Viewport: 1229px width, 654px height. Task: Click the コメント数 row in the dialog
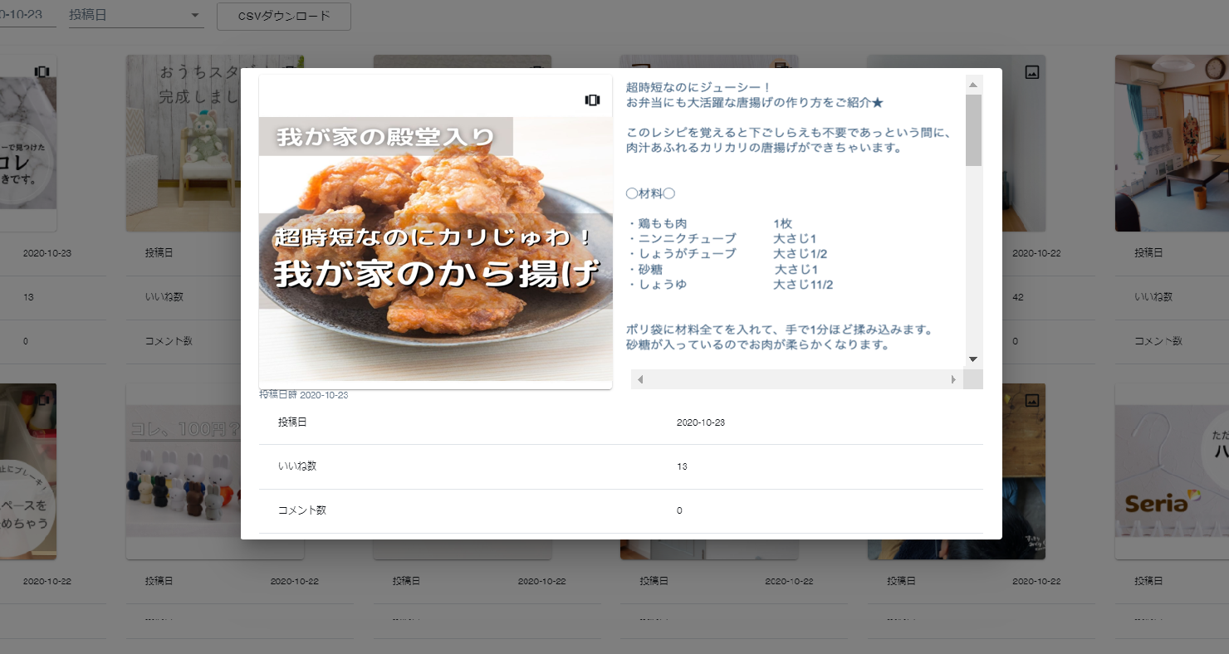click(620, 510)
